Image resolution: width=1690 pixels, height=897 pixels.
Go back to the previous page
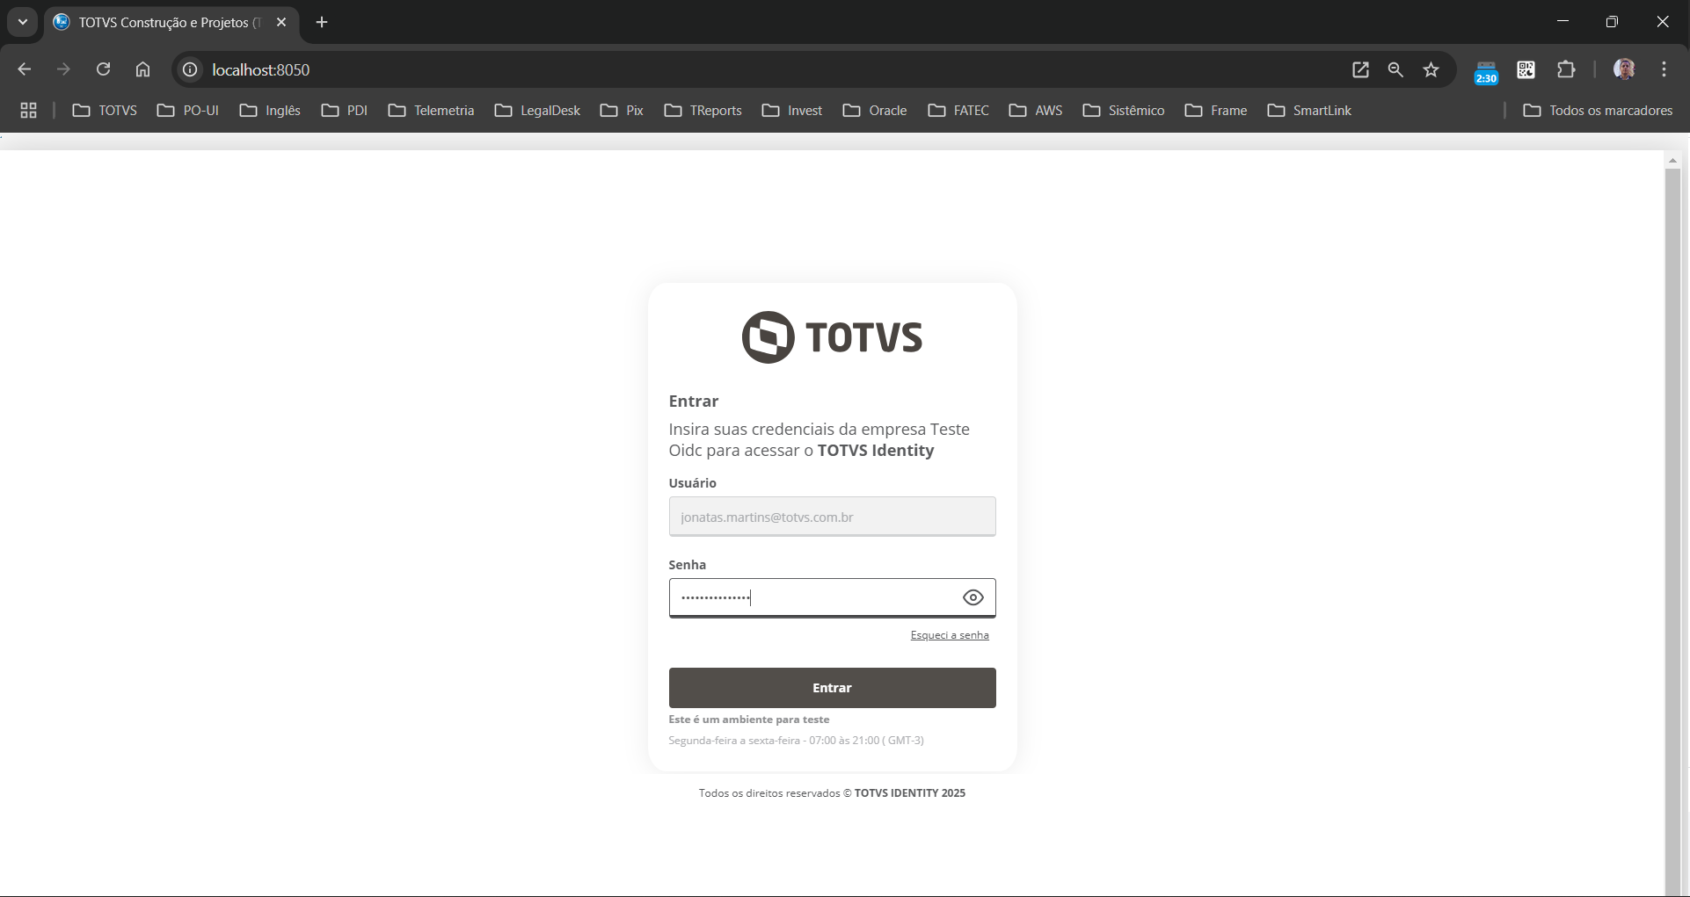[x=25, y=69]
